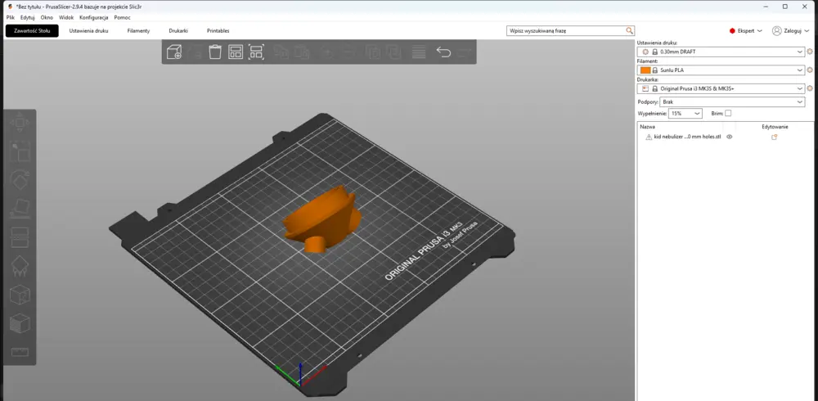818x401 pixels.
Task: Select the Place on face tool
Action: 20,209
